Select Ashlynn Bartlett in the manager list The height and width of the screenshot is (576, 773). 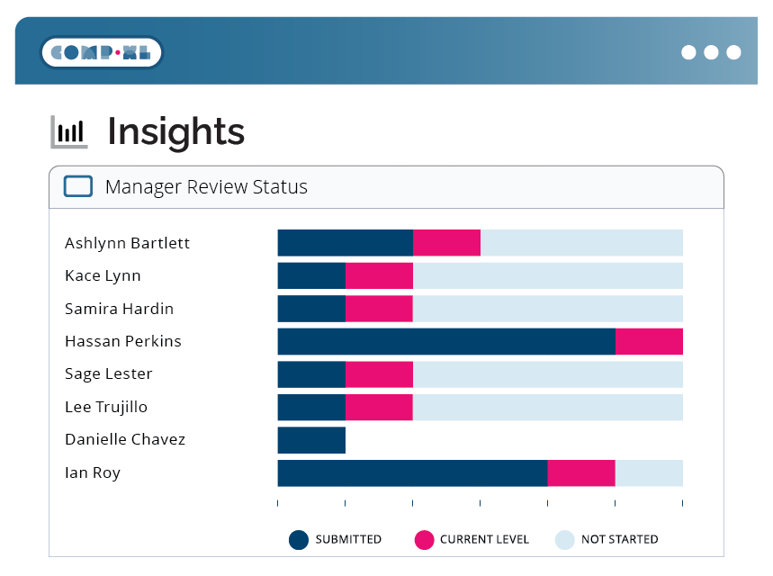127,243
